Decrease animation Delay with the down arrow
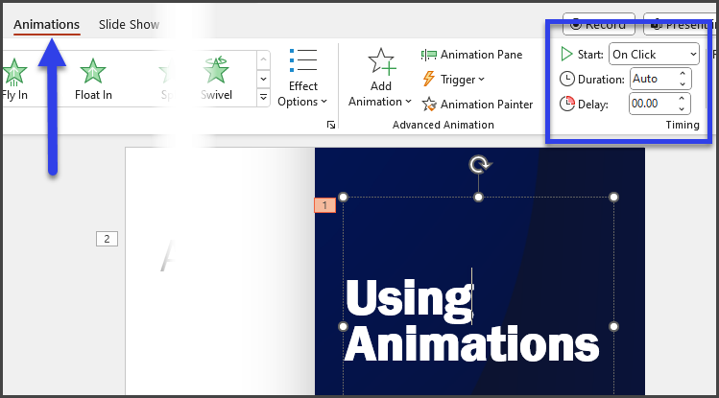The image size is (719, 398). click(682, 109)
